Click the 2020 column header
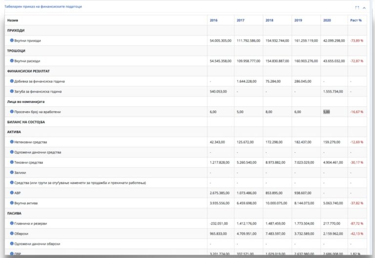Screen dimensions: 375x258 (x=327, y=20)
